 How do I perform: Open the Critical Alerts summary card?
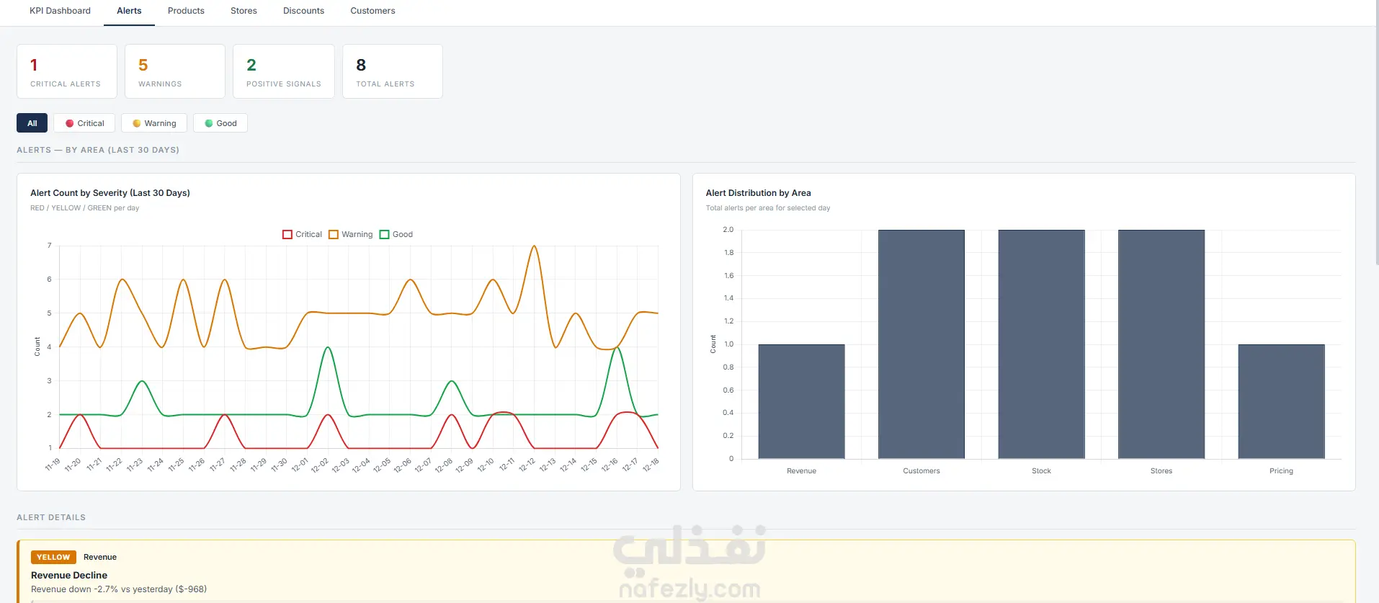[x=67, y=71]
